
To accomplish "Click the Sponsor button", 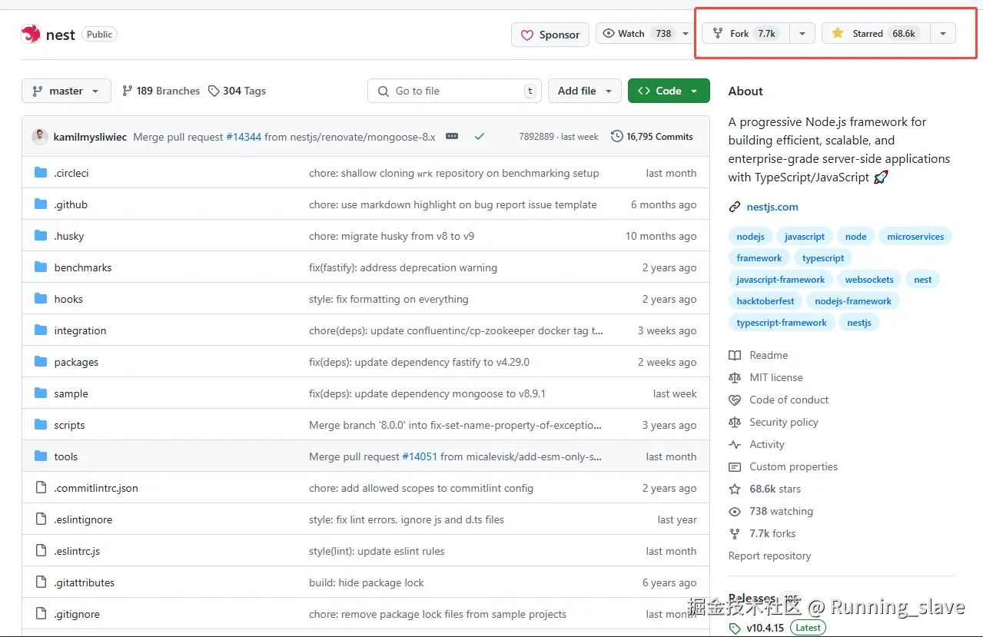I will coord(550,35).
